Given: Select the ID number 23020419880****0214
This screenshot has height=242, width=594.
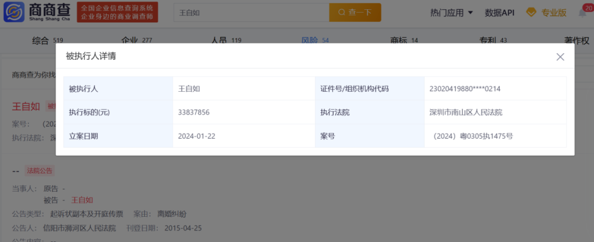Looking at the screenshot, I should click(x=465, y=89).
